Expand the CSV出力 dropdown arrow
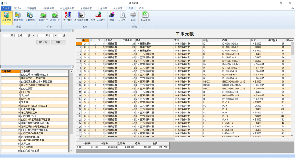 click(x=145, y=23)
